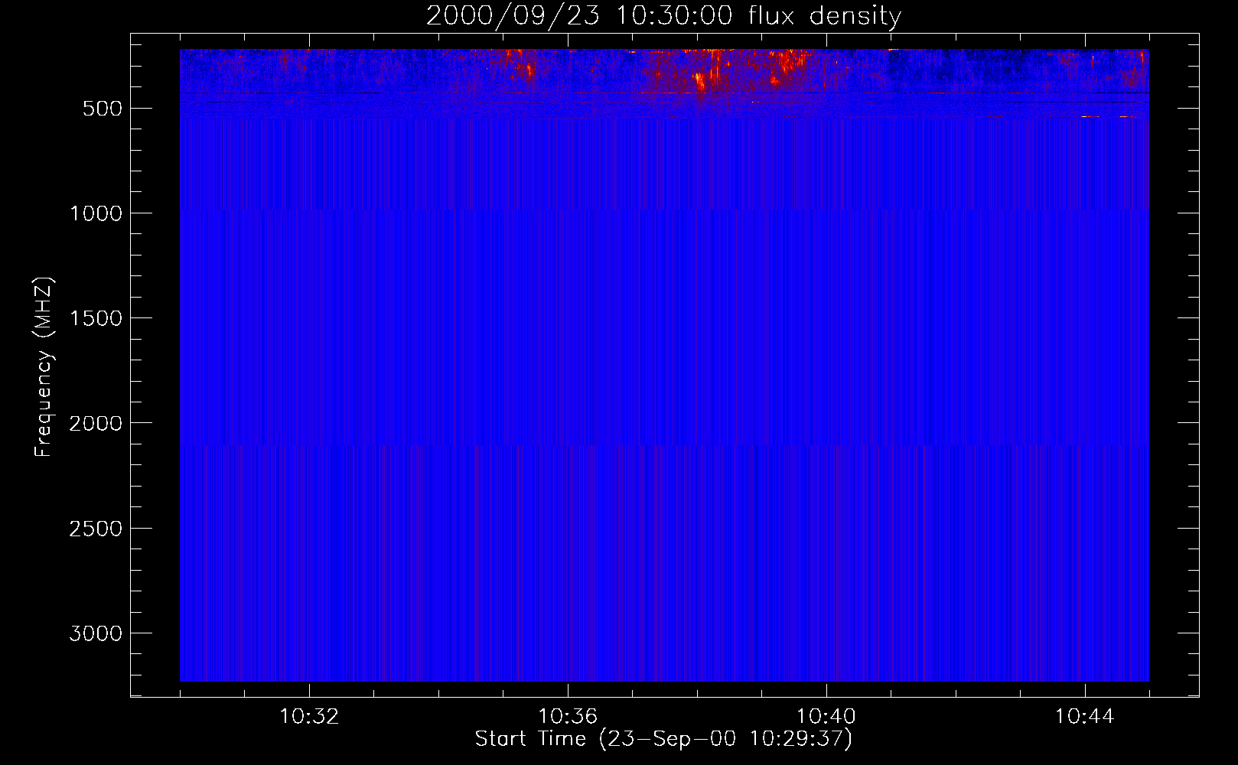Click the 3000 frequency tick label

96,633
